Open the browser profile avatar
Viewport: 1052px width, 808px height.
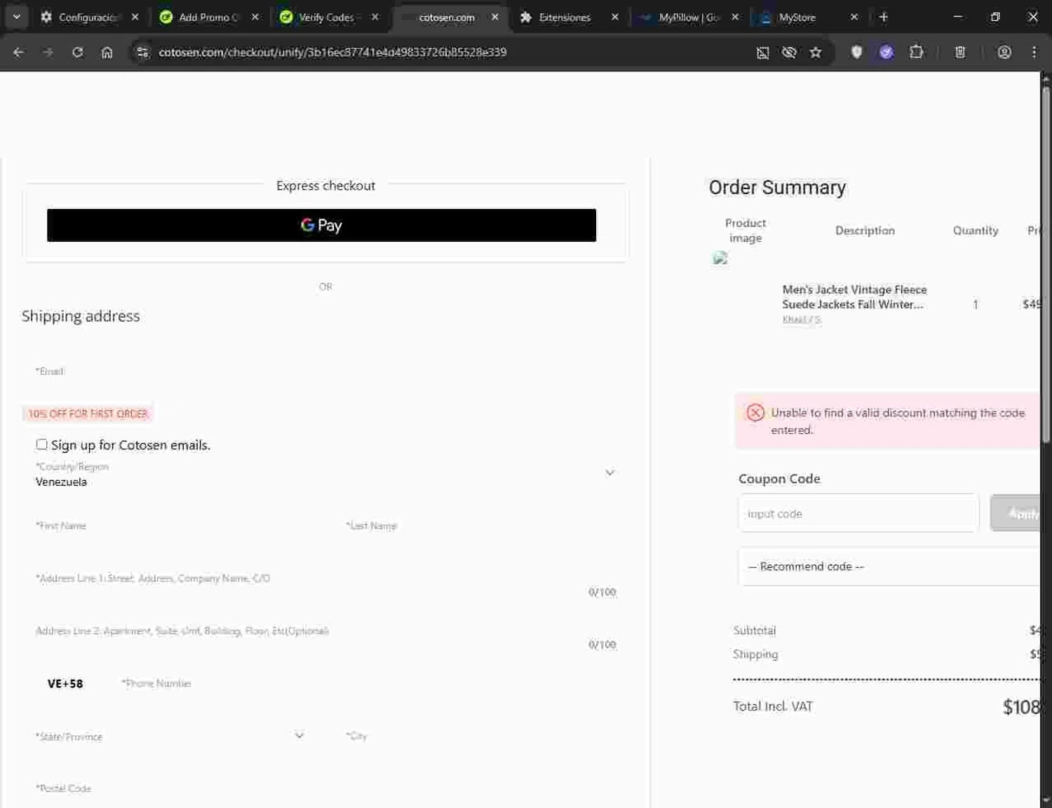pyautogui.click(x=1004, y=52)
